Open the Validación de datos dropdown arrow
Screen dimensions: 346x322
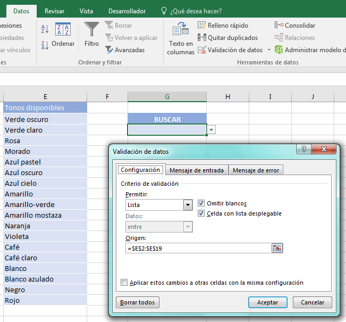click(x=269, y=50)
